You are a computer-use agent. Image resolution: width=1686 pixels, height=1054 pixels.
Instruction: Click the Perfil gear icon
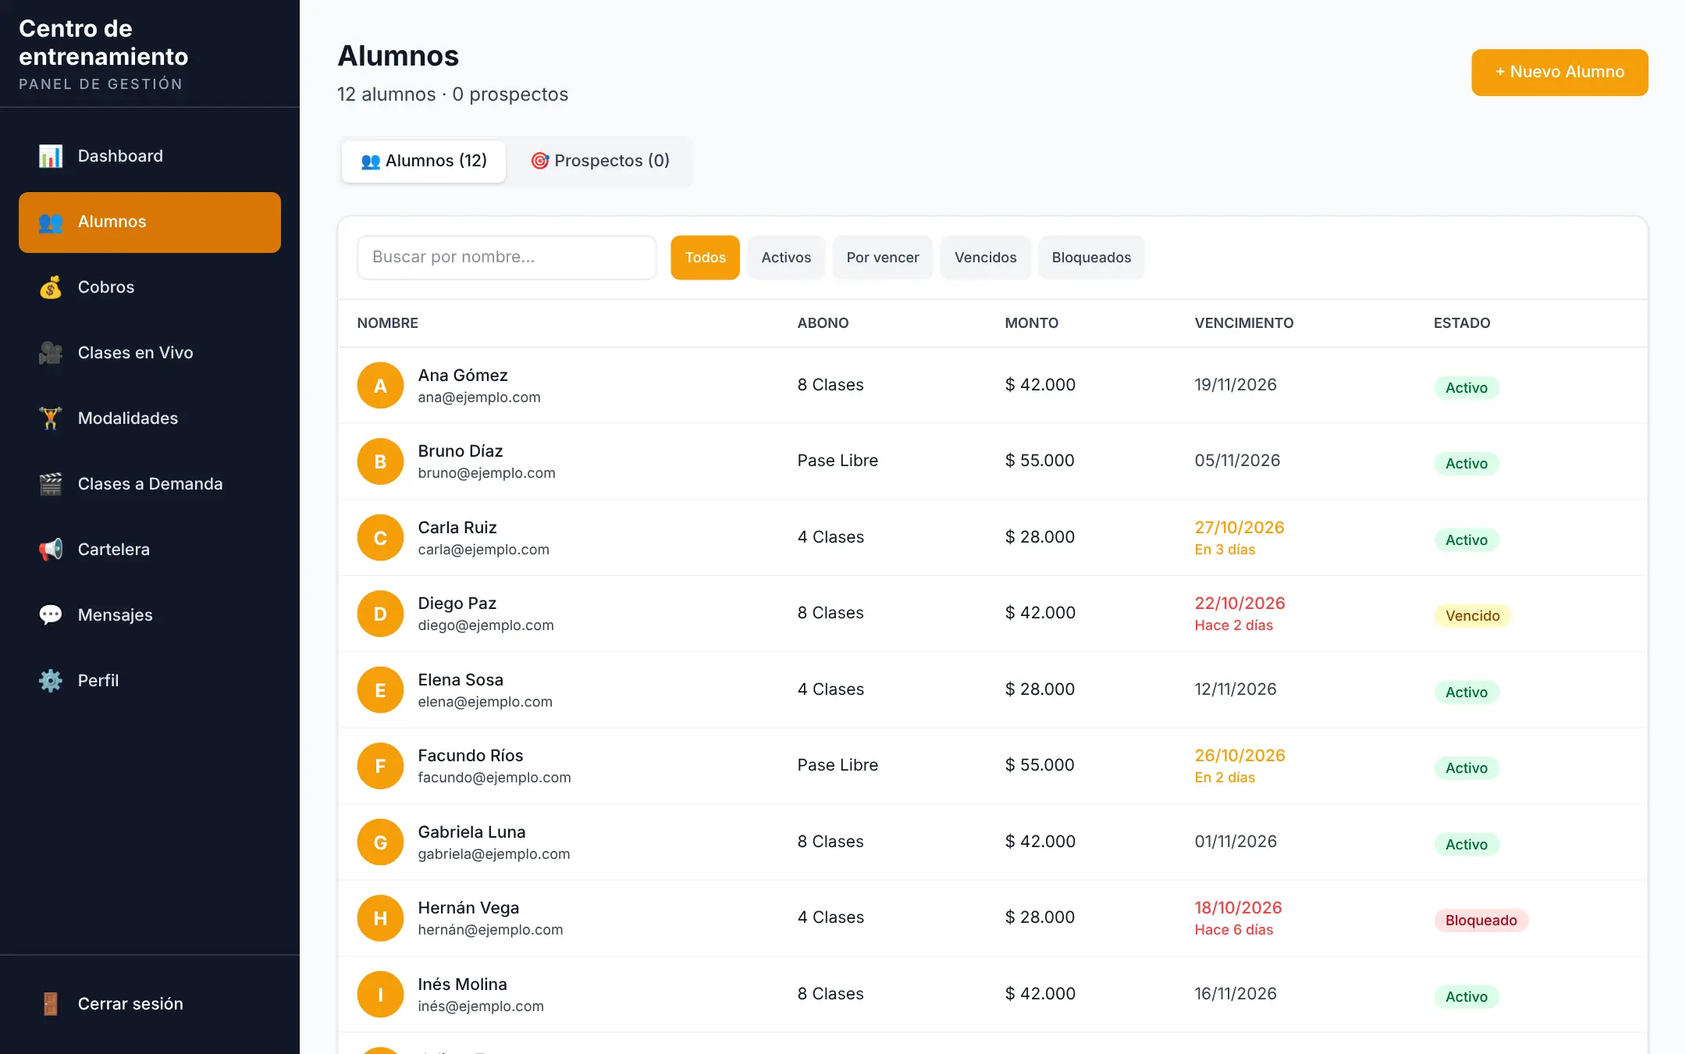[51, 681]
